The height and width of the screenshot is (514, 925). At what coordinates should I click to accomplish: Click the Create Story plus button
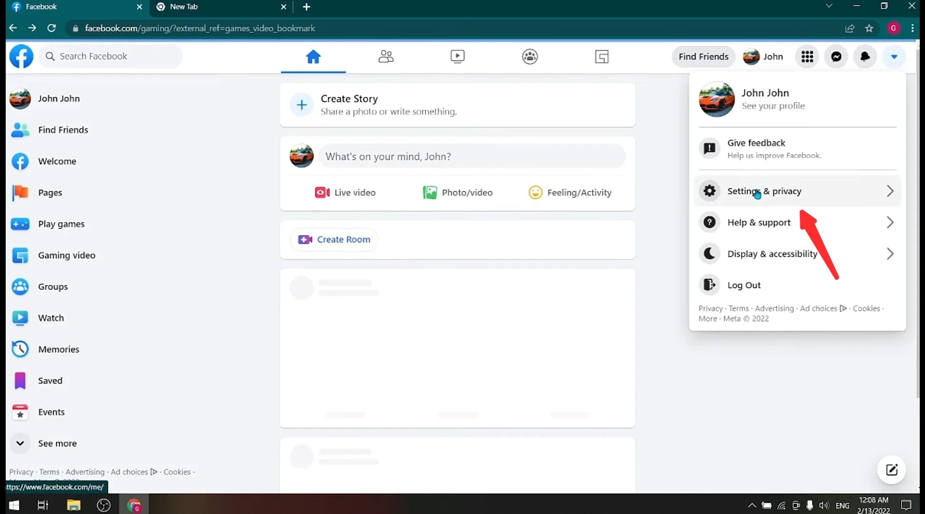pos(302,105)
